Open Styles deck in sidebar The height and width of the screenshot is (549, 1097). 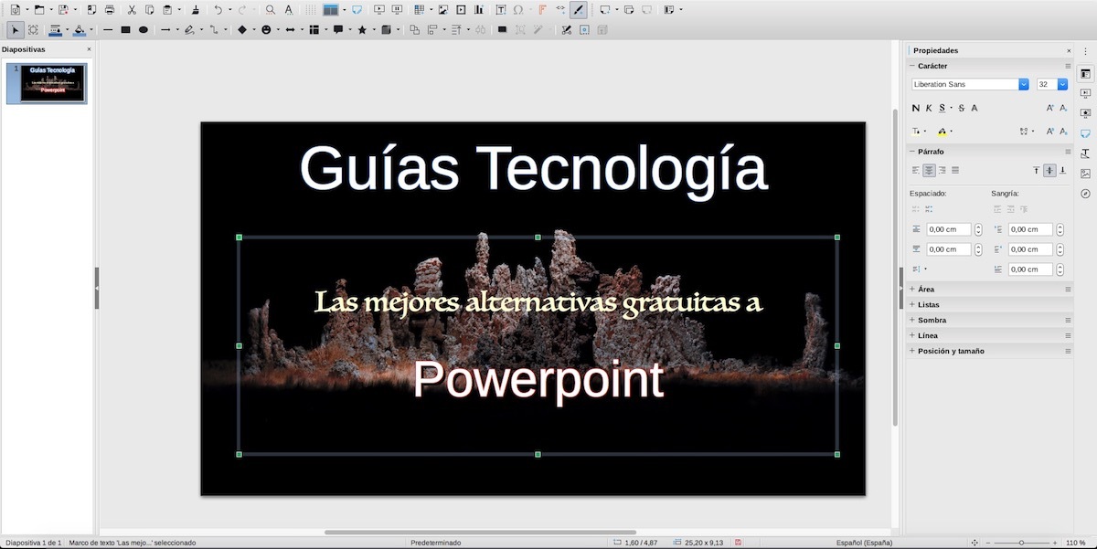coord(1085,153)
